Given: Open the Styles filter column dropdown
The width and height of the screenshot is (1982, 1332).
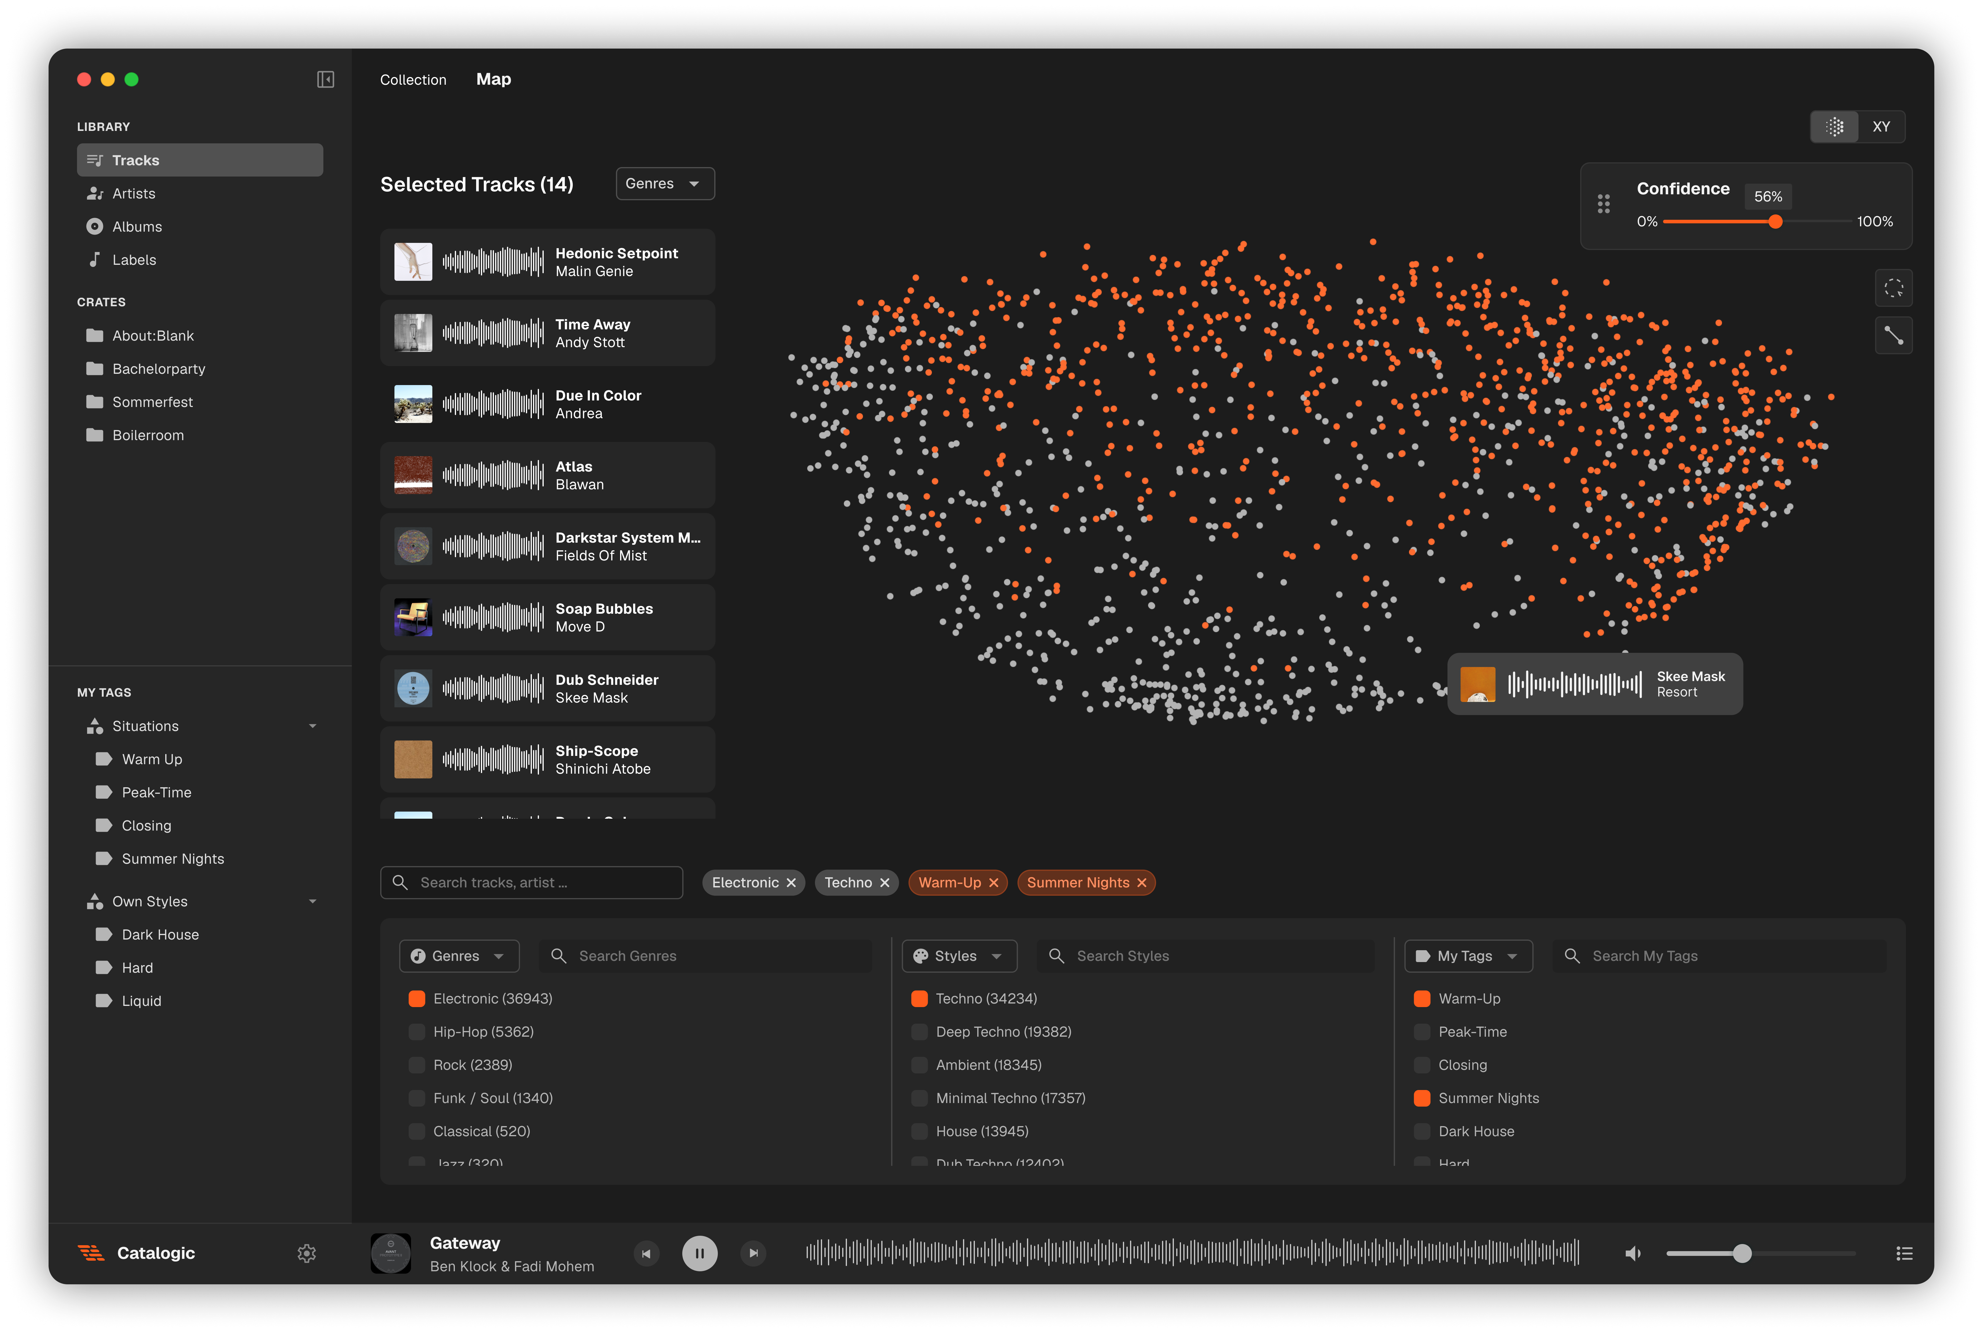Looking at the screenshot, I should 959,956.
